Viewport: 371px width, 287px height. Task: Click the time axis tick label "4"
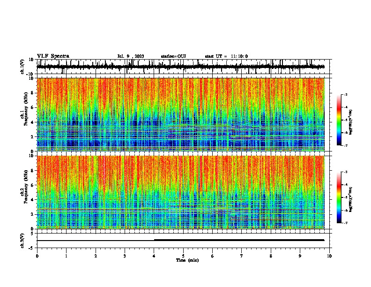[154, 256]
